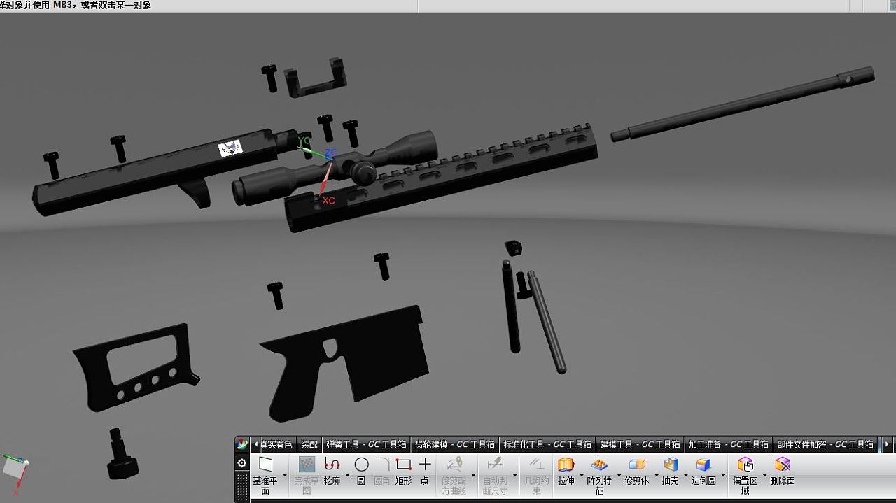896x503 pixels.
Task: Open the 抽壳 (Shell) tool
Action: click(x=669, y=469)
